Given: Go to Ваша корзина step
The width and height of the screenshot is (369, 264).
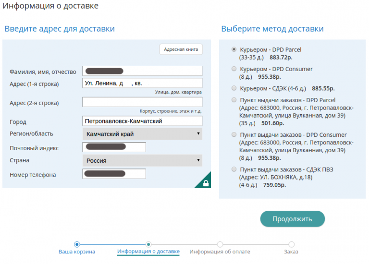Looking at the screenshot, I should tap(77, 252).
